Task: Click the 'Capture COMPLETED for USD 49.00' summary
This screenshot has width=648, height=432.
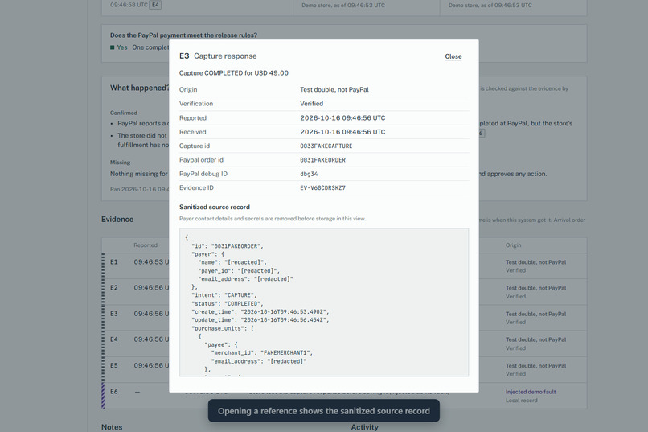Action: pos(234,73)
